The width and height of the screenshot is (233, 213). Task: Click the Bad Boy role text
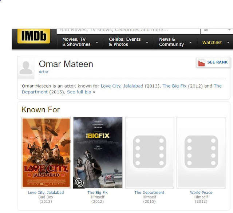tap(46, 197)
